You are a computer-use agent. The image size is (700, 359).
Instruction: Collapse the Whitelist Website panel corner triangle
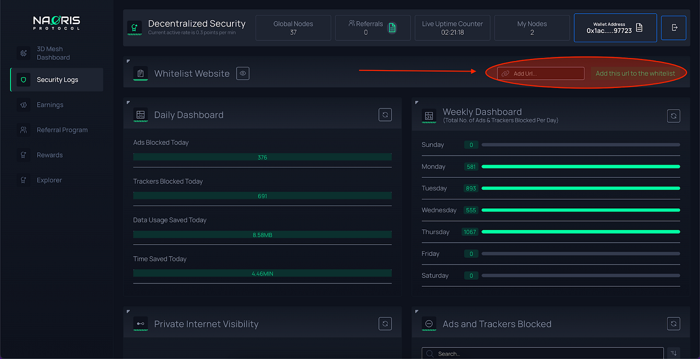128,61
